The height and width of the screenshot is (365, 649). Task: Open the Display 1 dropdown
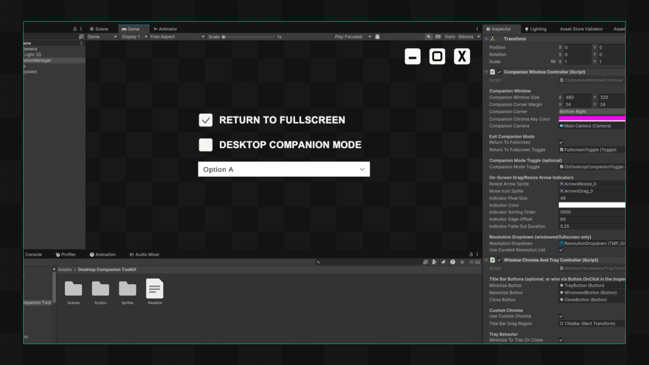135,37
